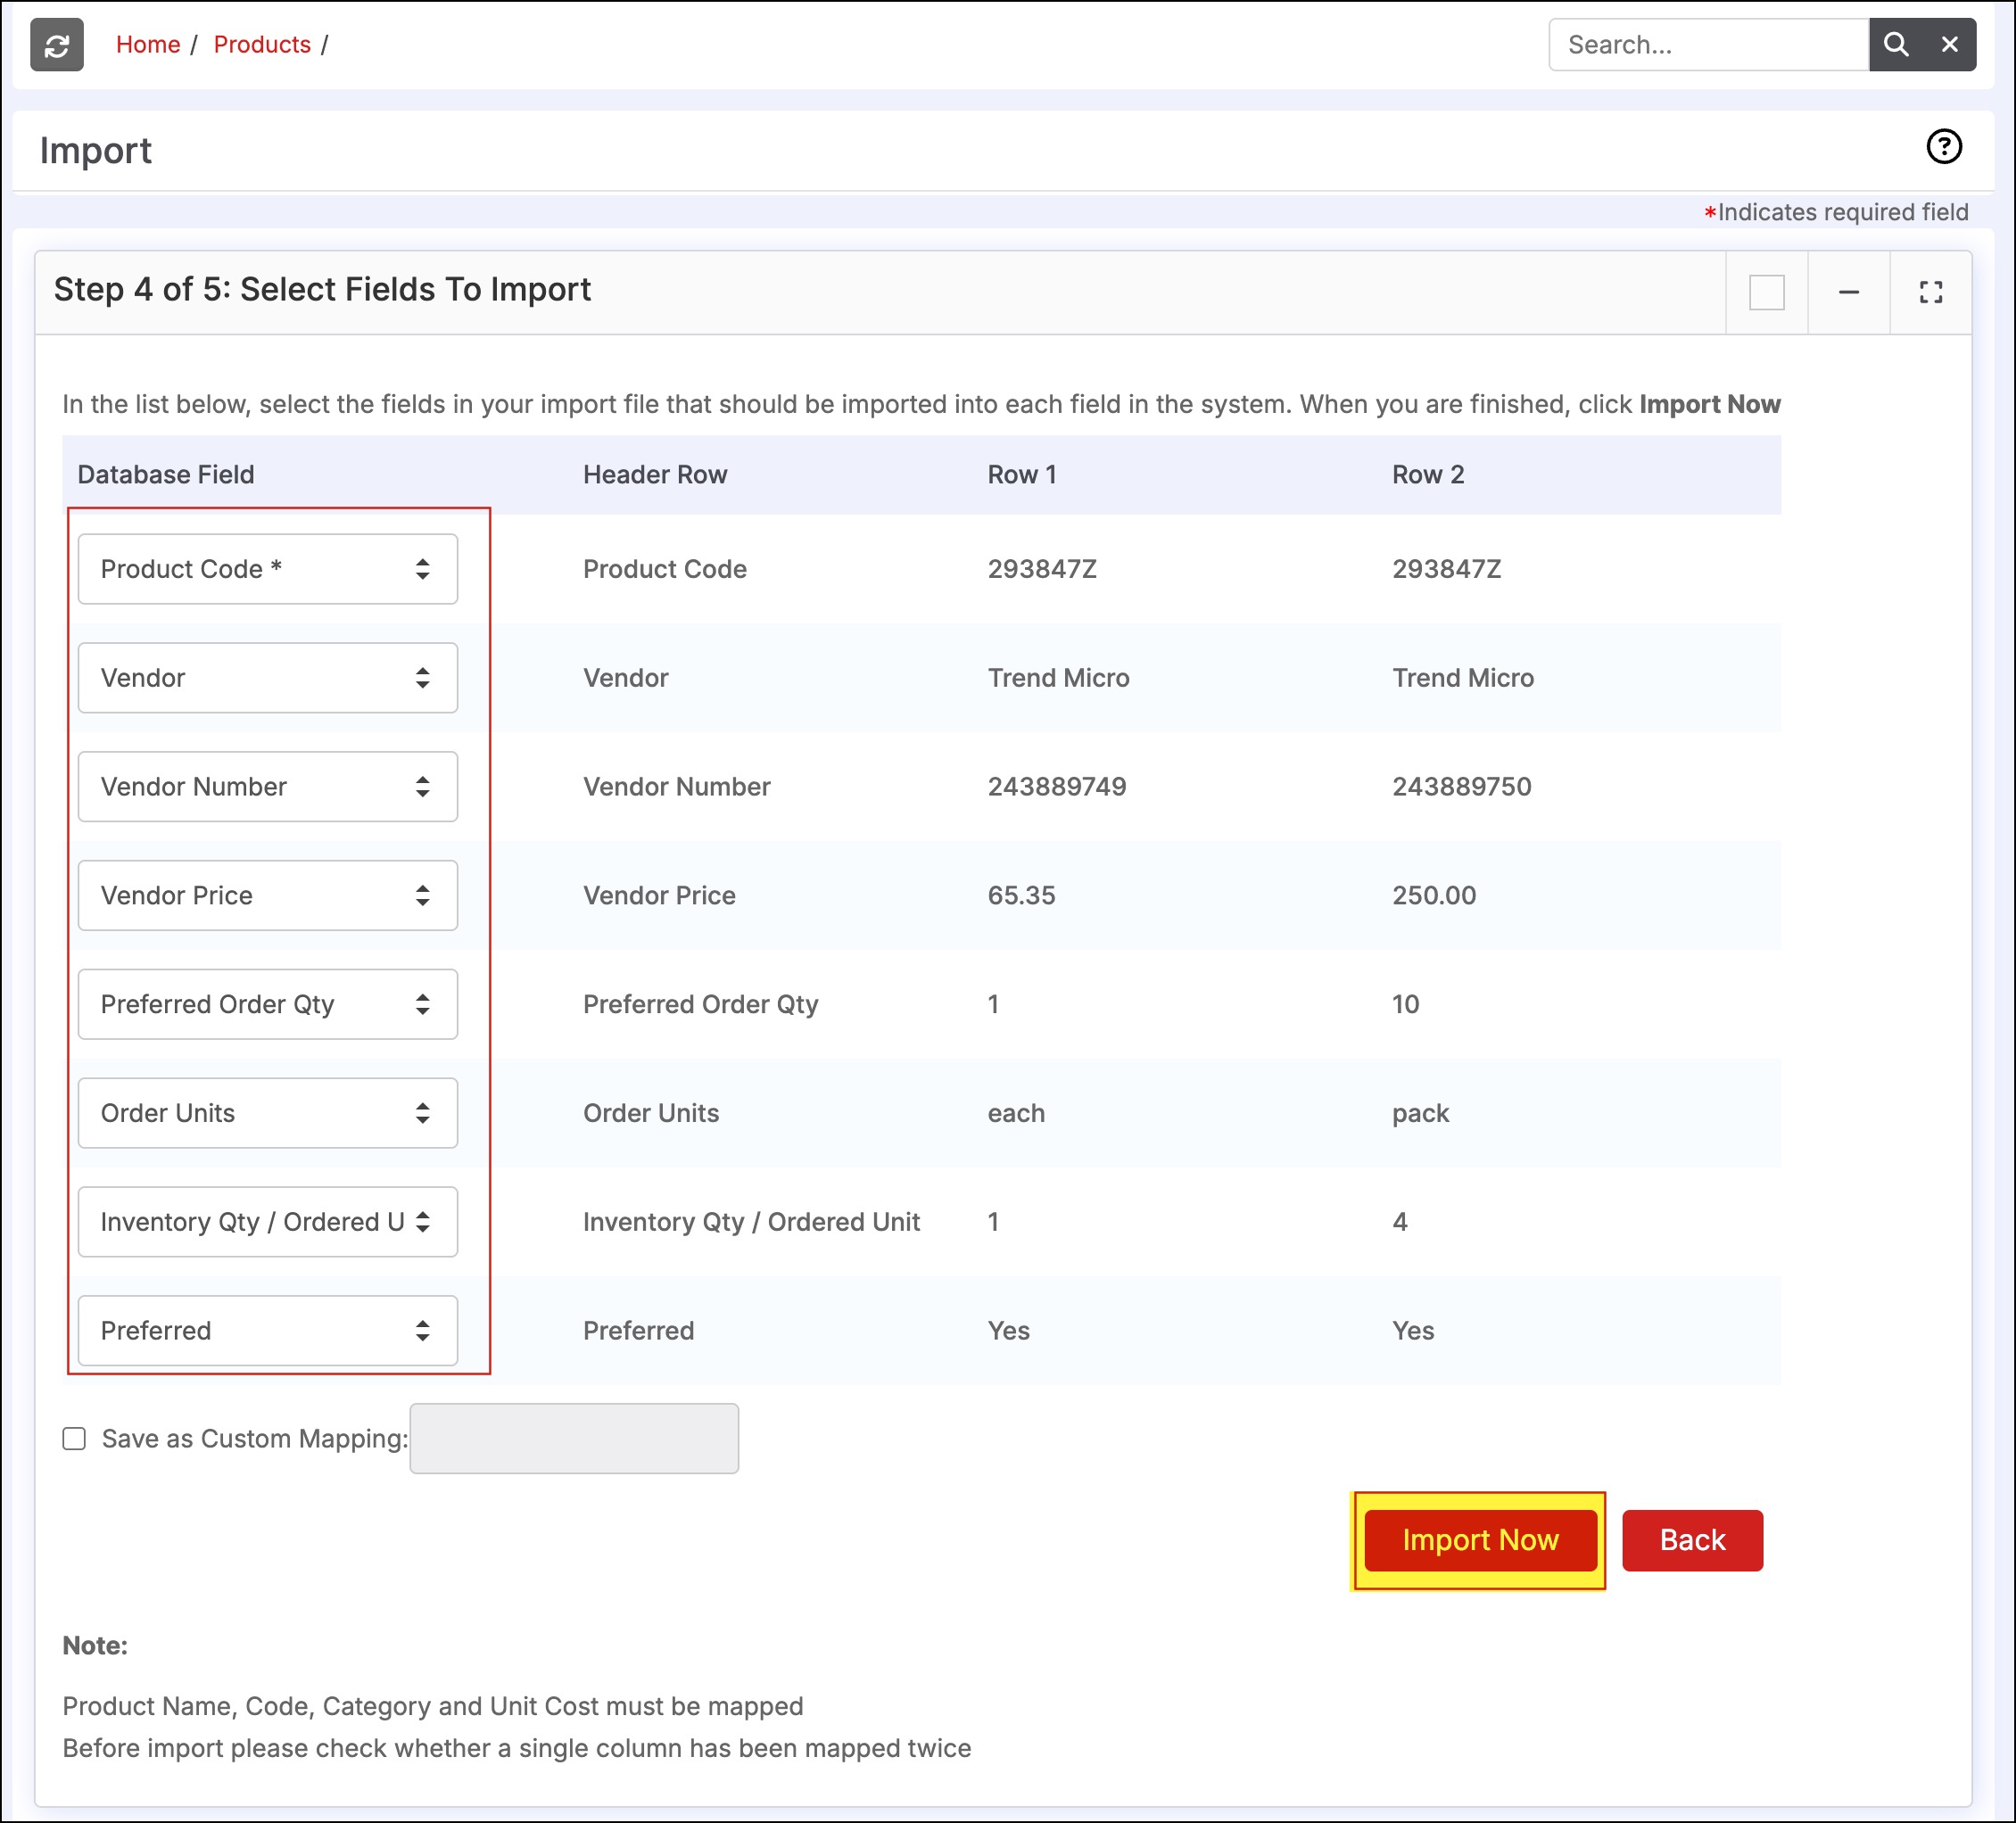Open the Preferred Order Qty dropdown
The image size is (2016, 1823).
coord(268,1004)
